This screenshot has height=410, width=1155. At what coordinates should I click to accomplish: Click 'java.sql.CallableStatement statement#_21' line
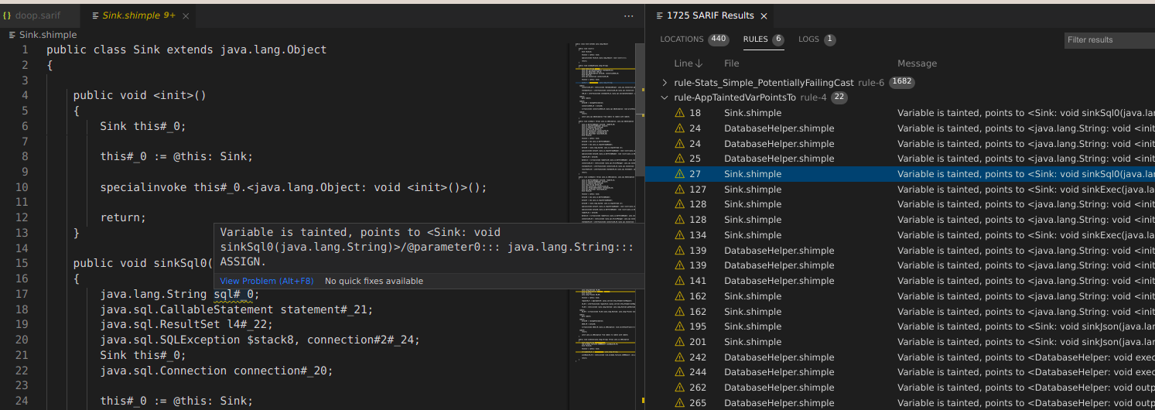coord(237,309)
